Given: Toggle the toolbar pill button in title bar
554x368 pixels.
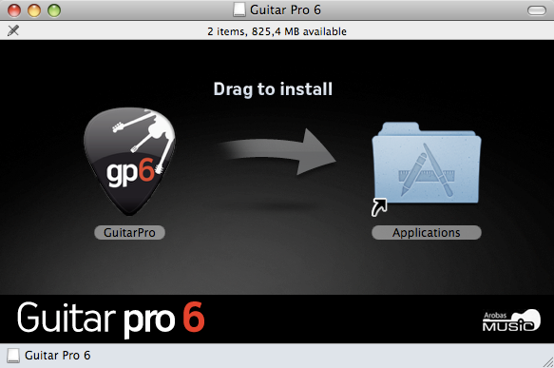Looking at the screenshot, I should [537, 10].
